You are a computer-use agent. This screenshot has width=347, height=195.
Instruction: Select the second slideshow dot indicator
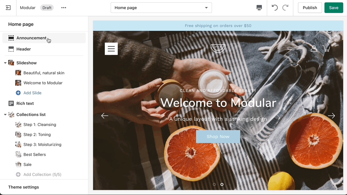click(x=222, y=184)
